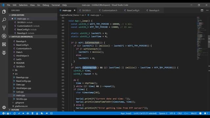Open the Terminal menu
This screenshot has height=118, width=210.
pyautogui.click(x=55, y=5)
